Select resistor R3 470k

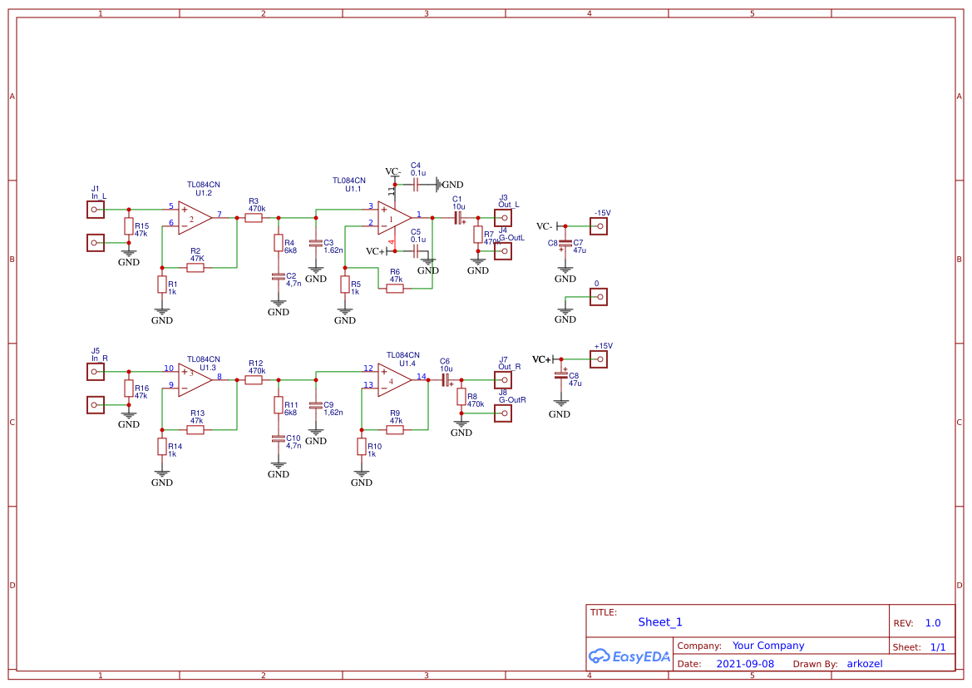254,218
